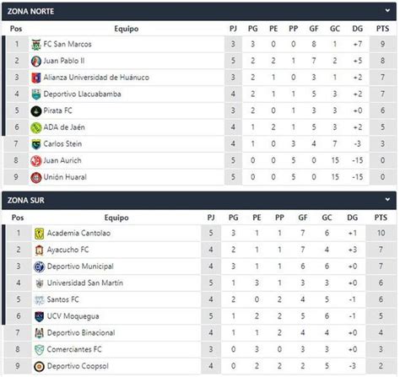Collapse the Zona Sur table chevron
The image size is (400, 377).
387,200
